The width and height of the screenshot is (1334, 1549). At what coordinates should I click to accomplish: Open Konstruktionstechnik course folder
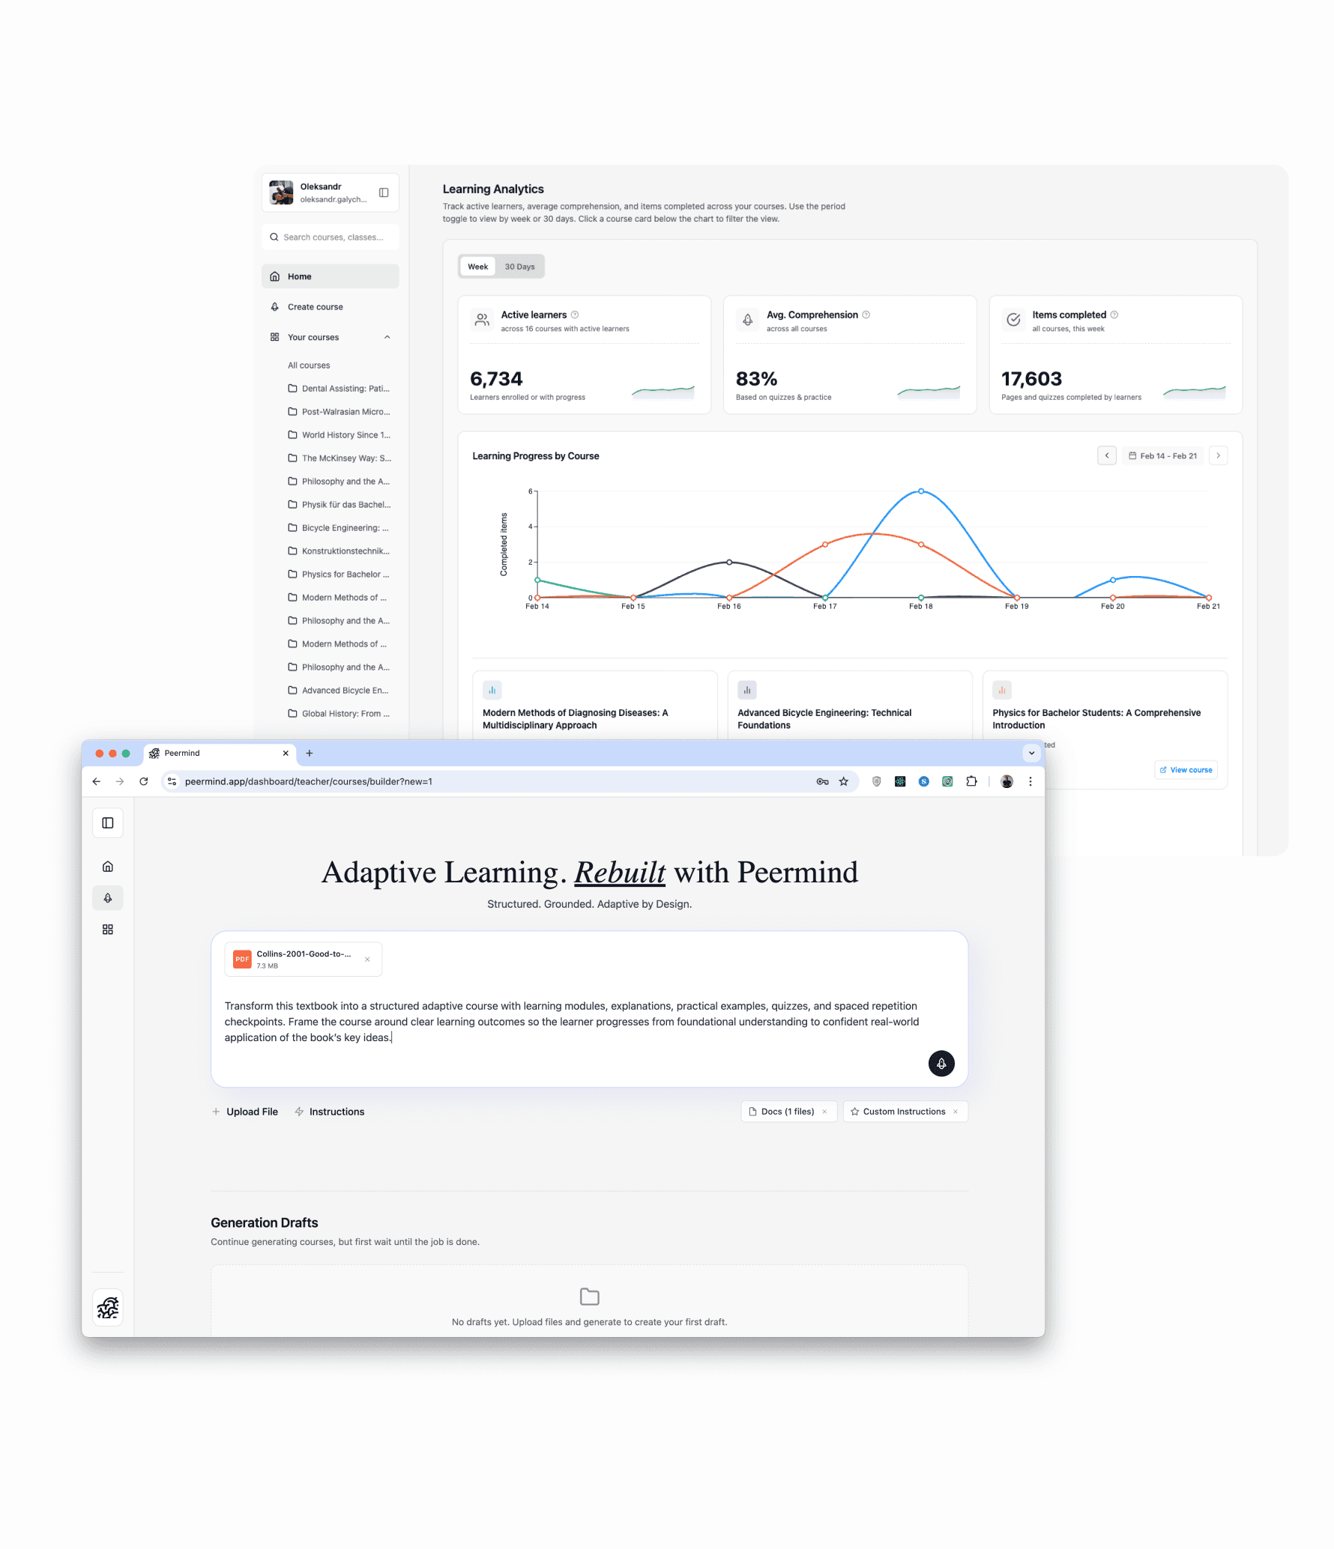[x=339, y=551]
